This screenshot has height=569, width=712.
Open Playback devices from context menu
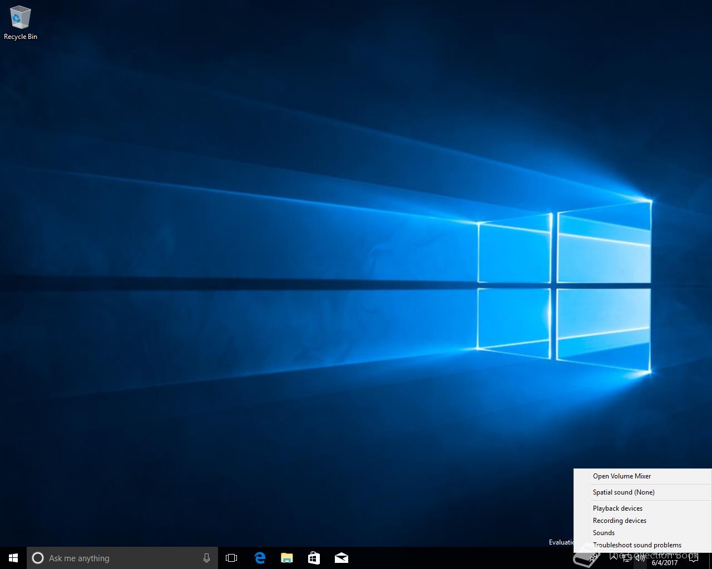point(643,508)
